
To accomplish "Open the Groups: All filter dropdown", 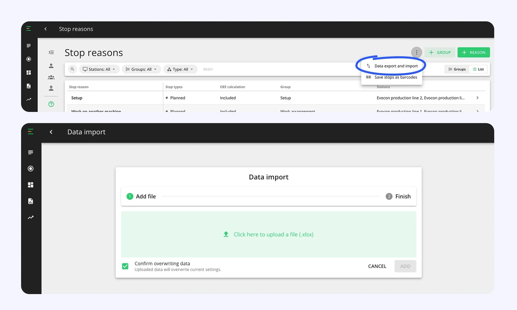I will coord(141,69).
